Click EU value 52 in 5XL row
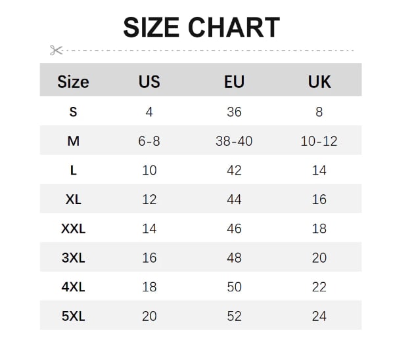The height and width of the screenshot is (338, 414). 234,316
